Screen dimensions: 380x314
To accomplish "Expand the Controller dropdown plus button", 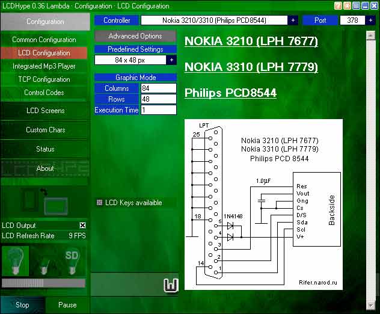I will click(293, 20).
